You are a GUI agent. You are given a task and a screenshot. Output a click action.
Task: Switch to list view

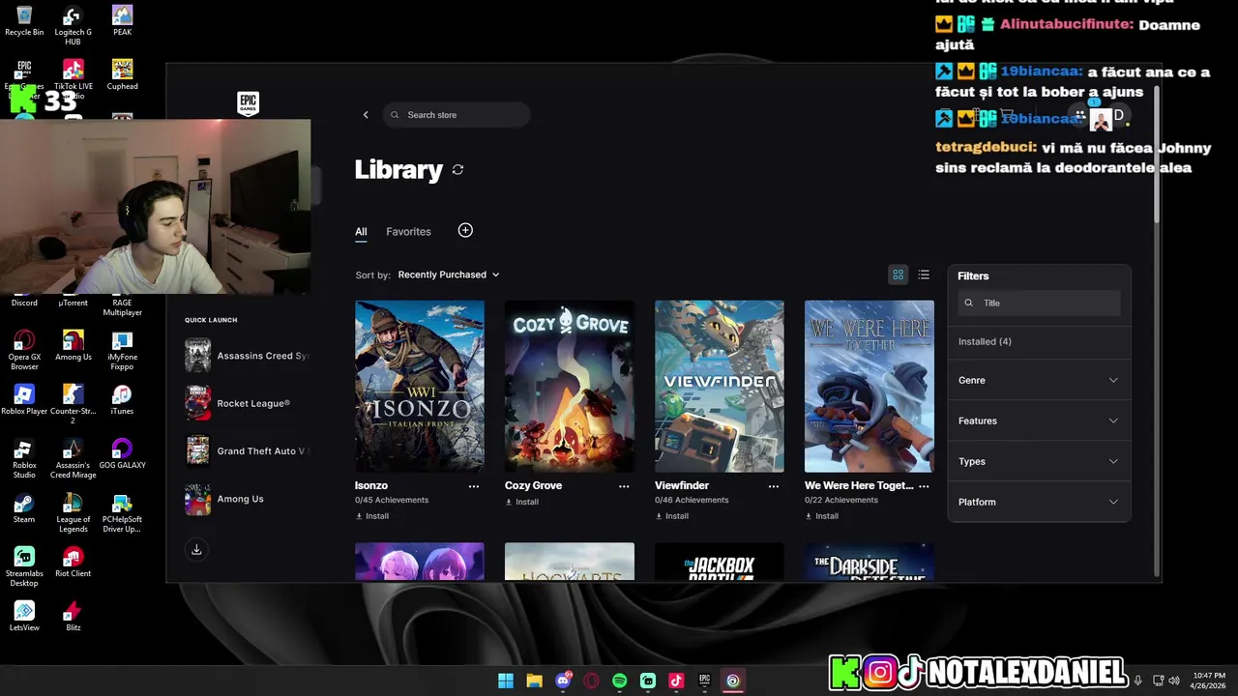pos(924,275)
